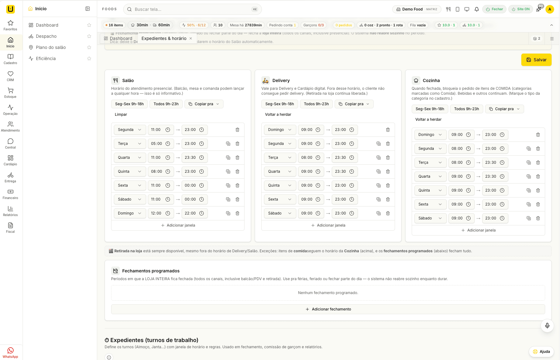
Task: Open the Financeiro section
Action: click(x=11, y=194)
